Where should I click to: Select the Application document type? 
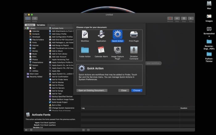click(101, 36)
